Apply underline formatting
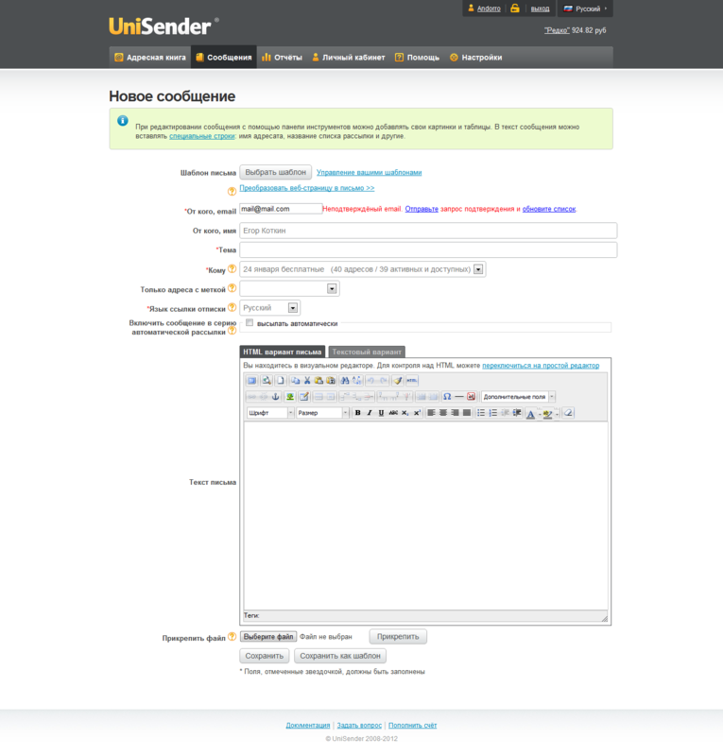The width and height of the screenshot is (723, 756). click(x=381, y=413)
